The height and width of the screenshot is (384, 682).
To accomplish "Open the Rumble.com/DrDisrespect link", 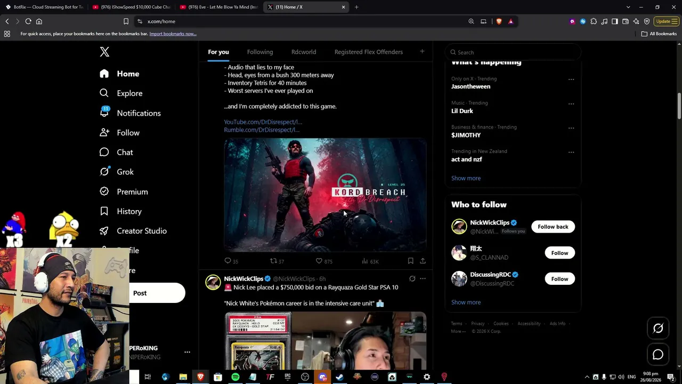I will pos(262,130).
